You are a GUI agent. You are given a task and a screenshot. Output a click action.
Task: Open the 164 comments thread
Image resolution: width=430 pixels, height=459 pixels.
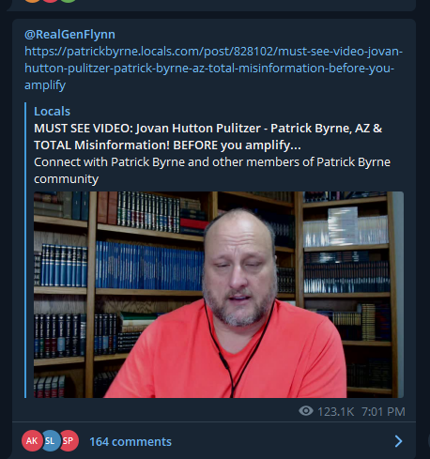131,442
